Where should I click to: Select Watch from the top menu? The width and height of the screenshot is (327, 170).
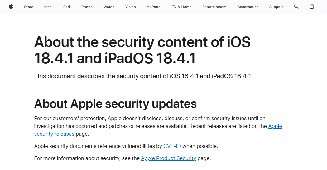tap(109, 7)
